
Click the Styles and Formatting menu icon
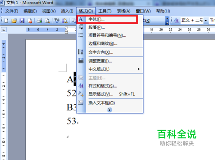point(81,86)
